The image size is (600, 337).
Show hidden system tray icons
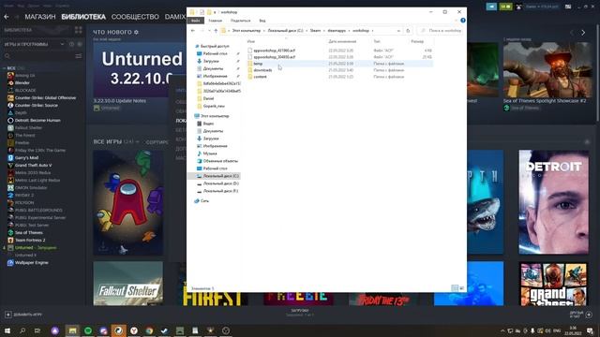click(x=502, y=330)
